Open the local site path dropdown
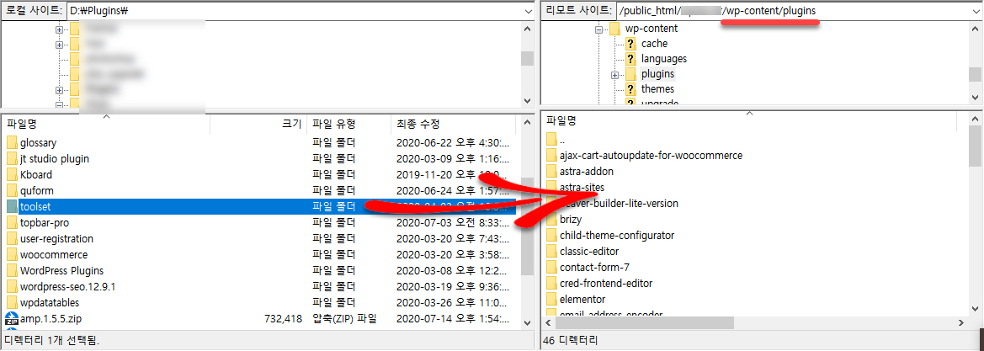Image resolution: width=984 pixels, height=351 pixels. pos(527,11)
